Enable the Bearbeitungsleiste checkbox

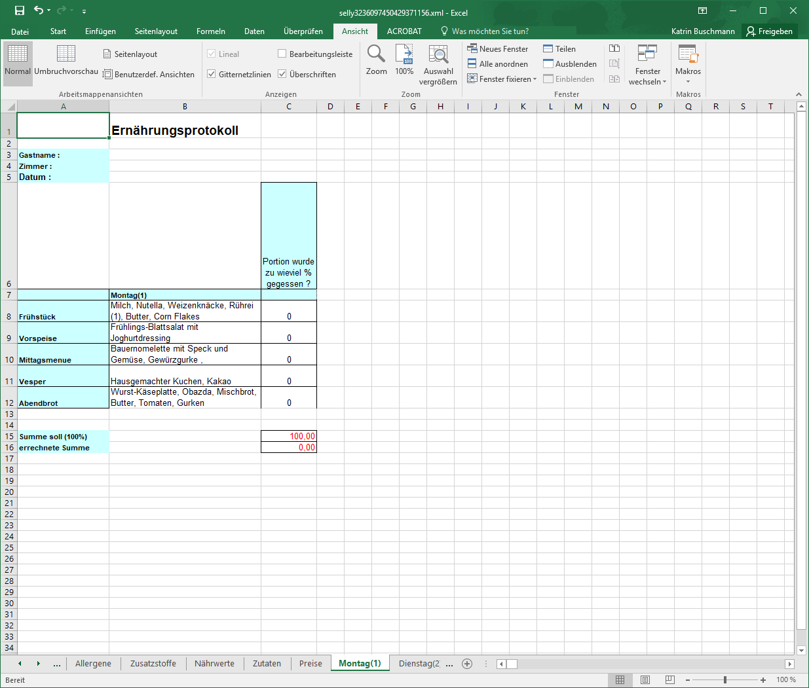click(282, 54)
